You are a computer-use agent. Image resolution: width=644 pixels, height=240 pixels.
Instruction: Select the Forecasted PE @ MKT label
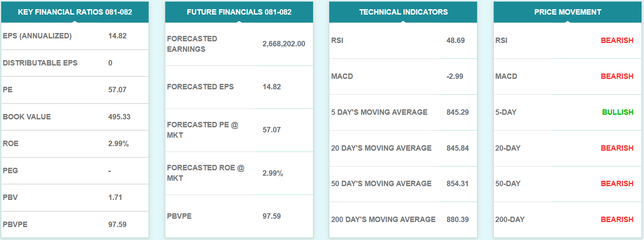[202, 130]
